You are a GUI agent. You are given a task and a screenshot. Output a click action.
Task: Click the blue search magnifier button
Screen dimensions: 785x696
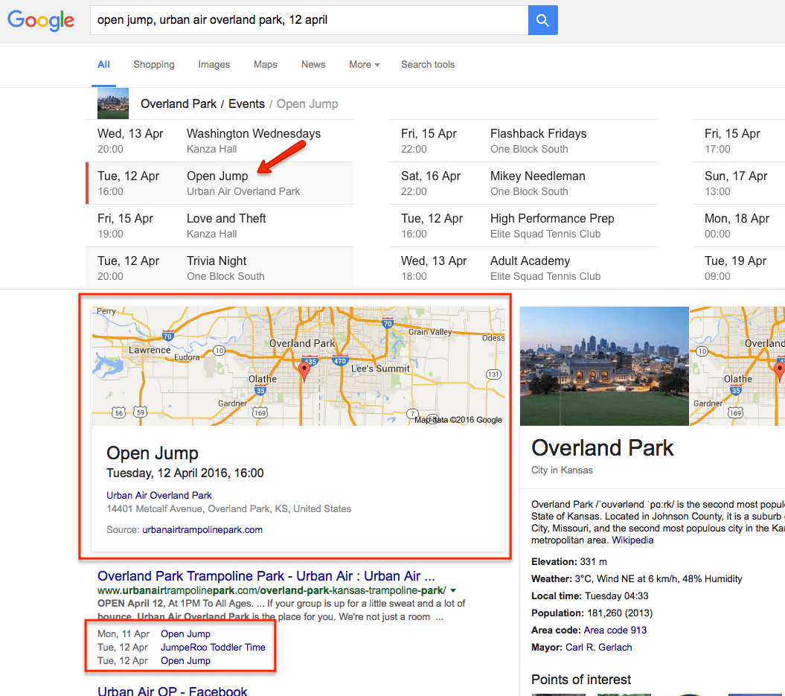click(x=542, y=20)
